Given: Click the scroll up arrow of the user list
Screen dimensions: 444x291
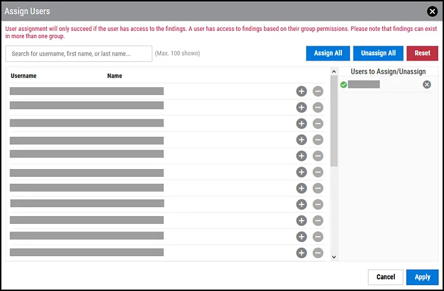Looking at the screenshot, I should pyautogui.click(x=334, y=72).
